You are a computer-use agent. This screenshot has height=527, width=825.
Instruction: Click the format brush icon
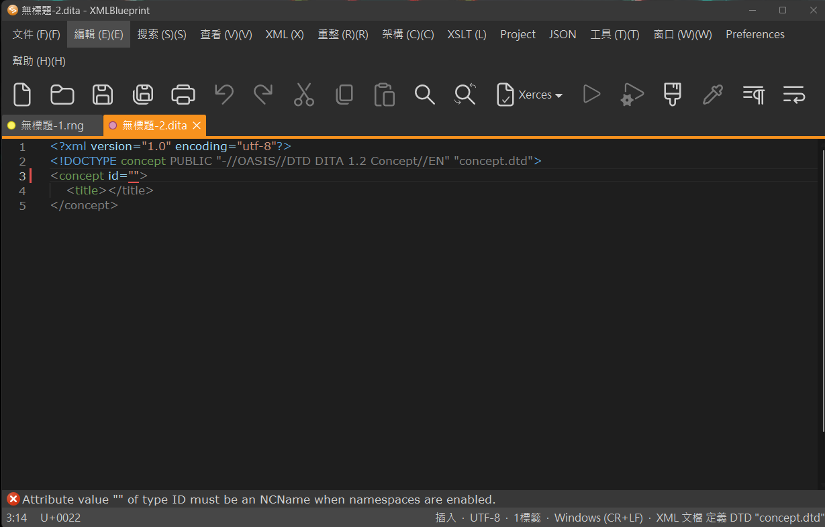pos(672,95)
